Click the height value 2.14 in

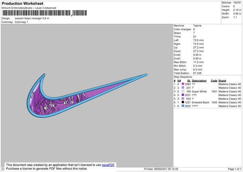pos(237,10)
